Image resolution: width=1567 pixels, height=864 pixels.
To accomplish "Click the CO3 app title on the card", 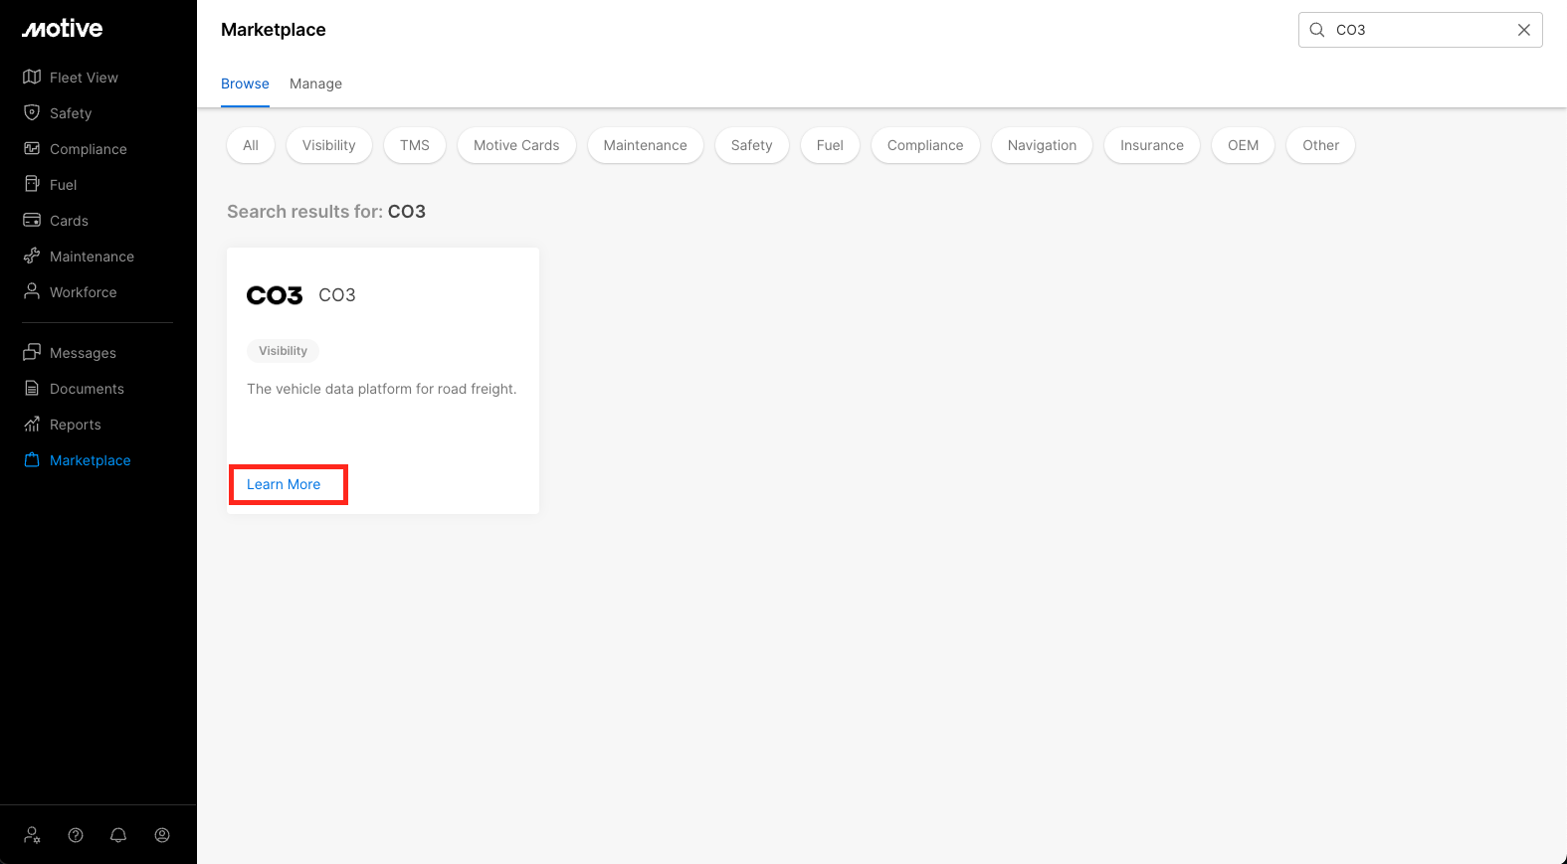I will 337,295.
